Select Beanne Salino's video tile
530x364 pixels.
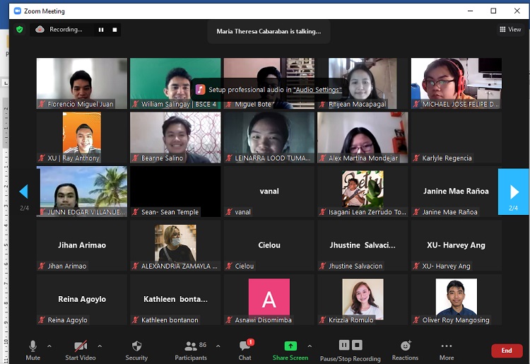[x=175, y=138]
